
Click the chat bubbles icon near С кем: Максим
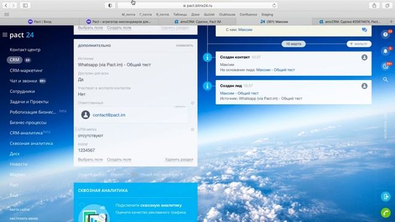point(364,30)
